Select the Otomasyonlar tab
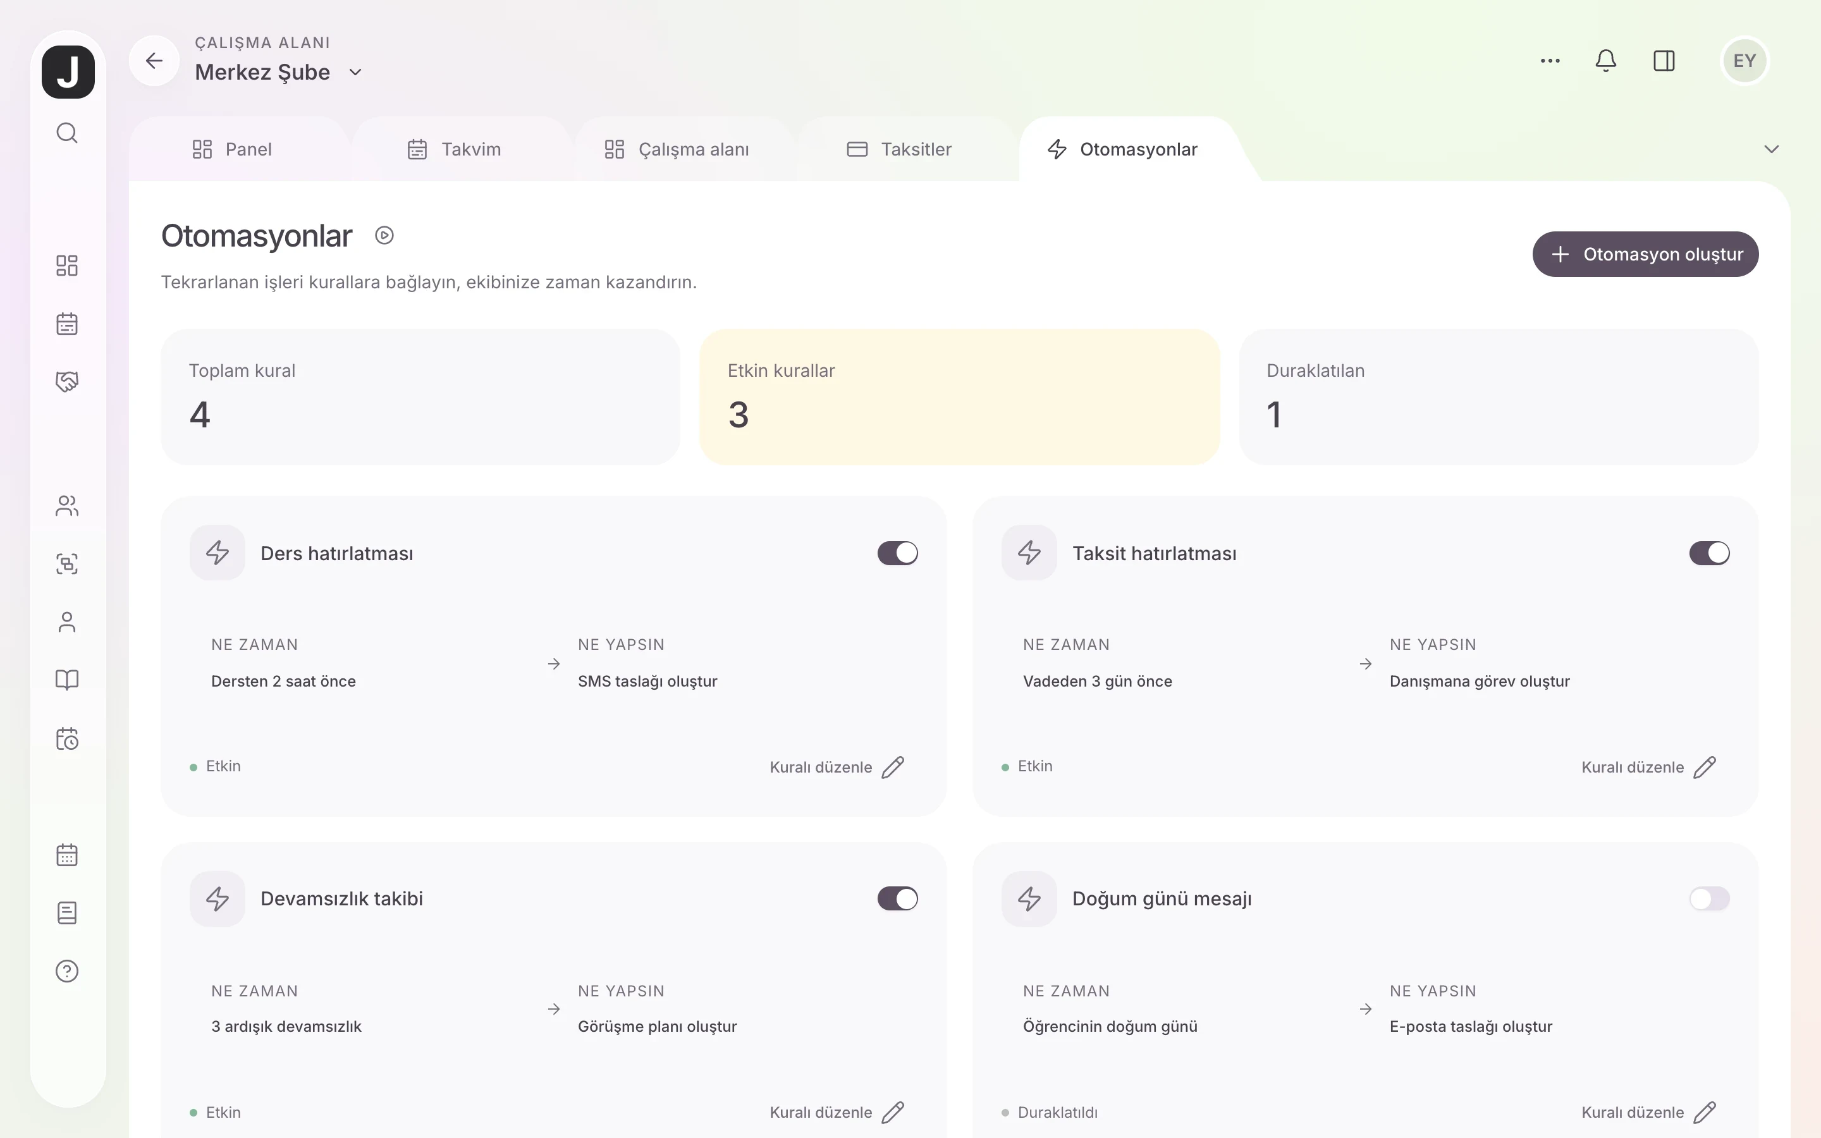The height and width of the screenshot is (1138, 1821). pos(1122,149)
